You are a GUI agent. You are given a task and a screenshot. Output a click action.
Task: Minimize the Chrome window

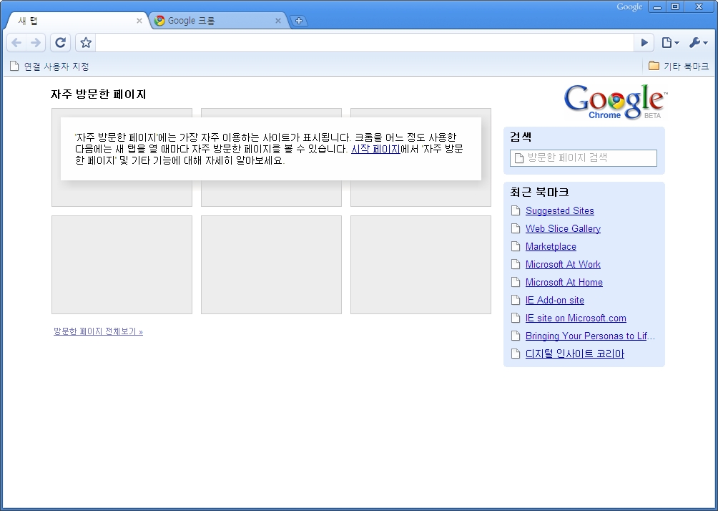[657, 7]
